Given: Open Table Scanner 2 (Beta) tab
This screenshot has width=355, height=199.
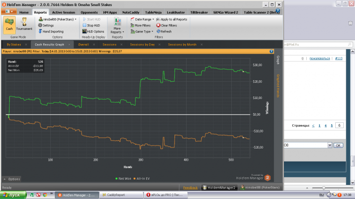Looking at the screenshot, I should point(262,13).
